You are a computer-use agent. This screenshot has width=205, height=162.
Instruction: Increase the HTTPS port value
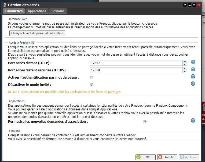pos(185,69)
